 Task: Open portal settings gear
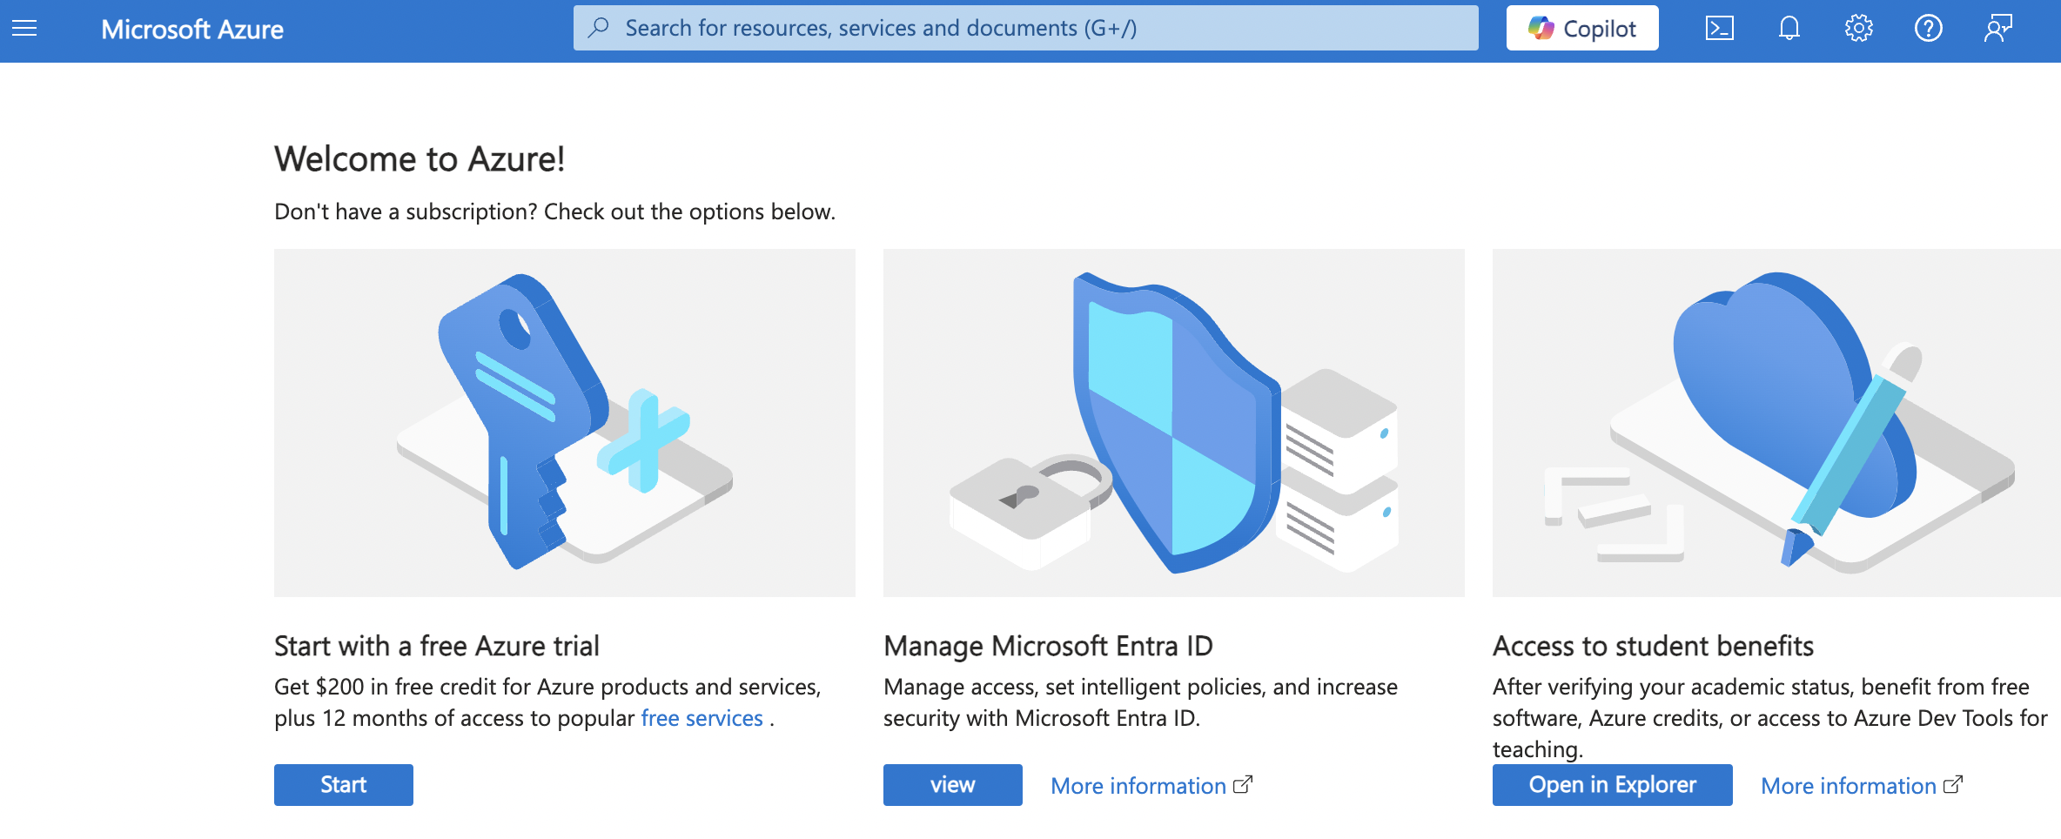click(x=1859, y=29)
